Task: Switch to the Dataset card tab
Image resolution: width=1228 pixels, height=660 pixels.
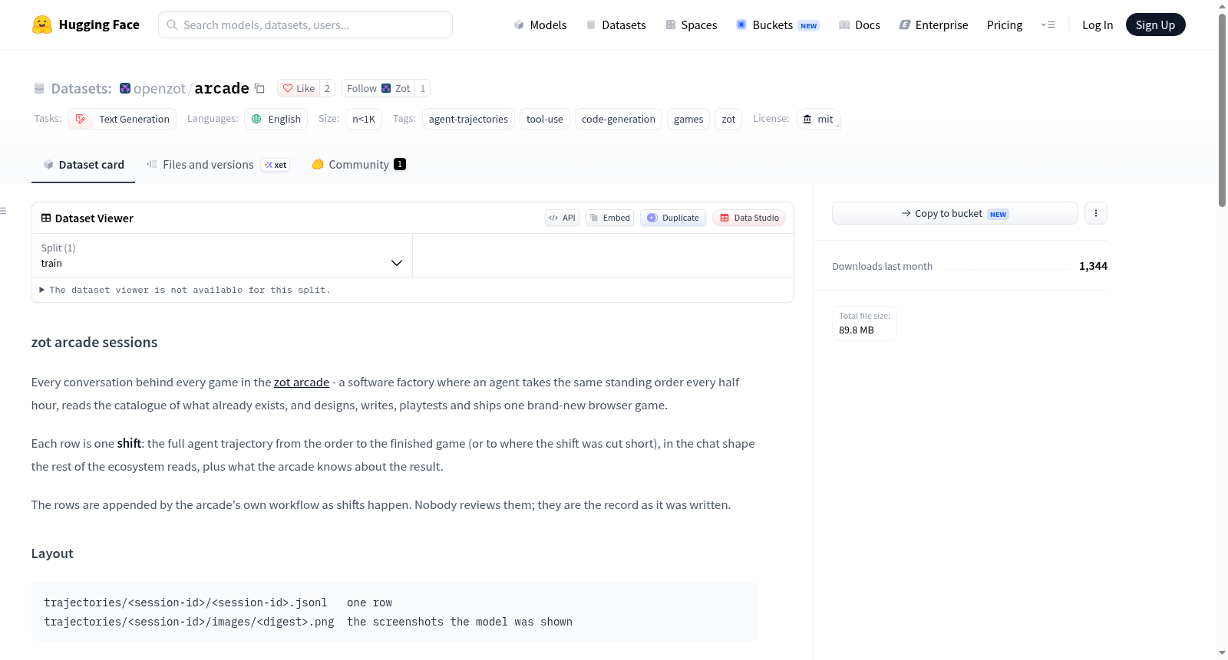Action: point(84,164)
